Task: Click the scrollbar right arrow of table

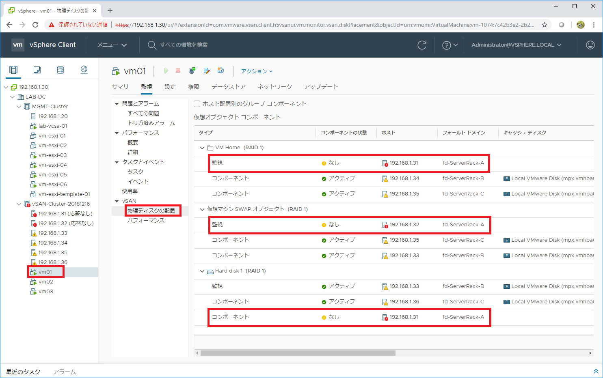Action: point(590,353)
